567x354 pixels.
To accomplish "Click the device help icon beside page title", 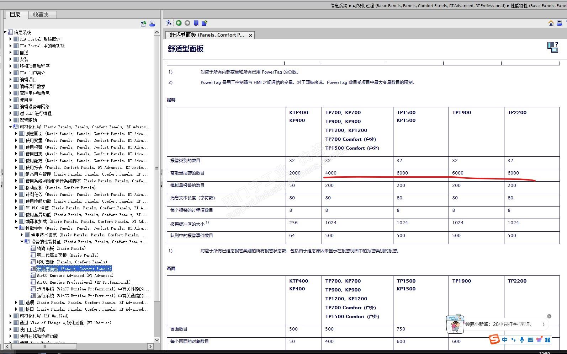I will click(x=553, y=47).
